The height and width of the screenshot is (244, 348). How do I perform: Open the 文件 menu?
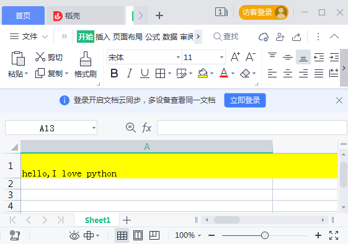tap(29, 37)
